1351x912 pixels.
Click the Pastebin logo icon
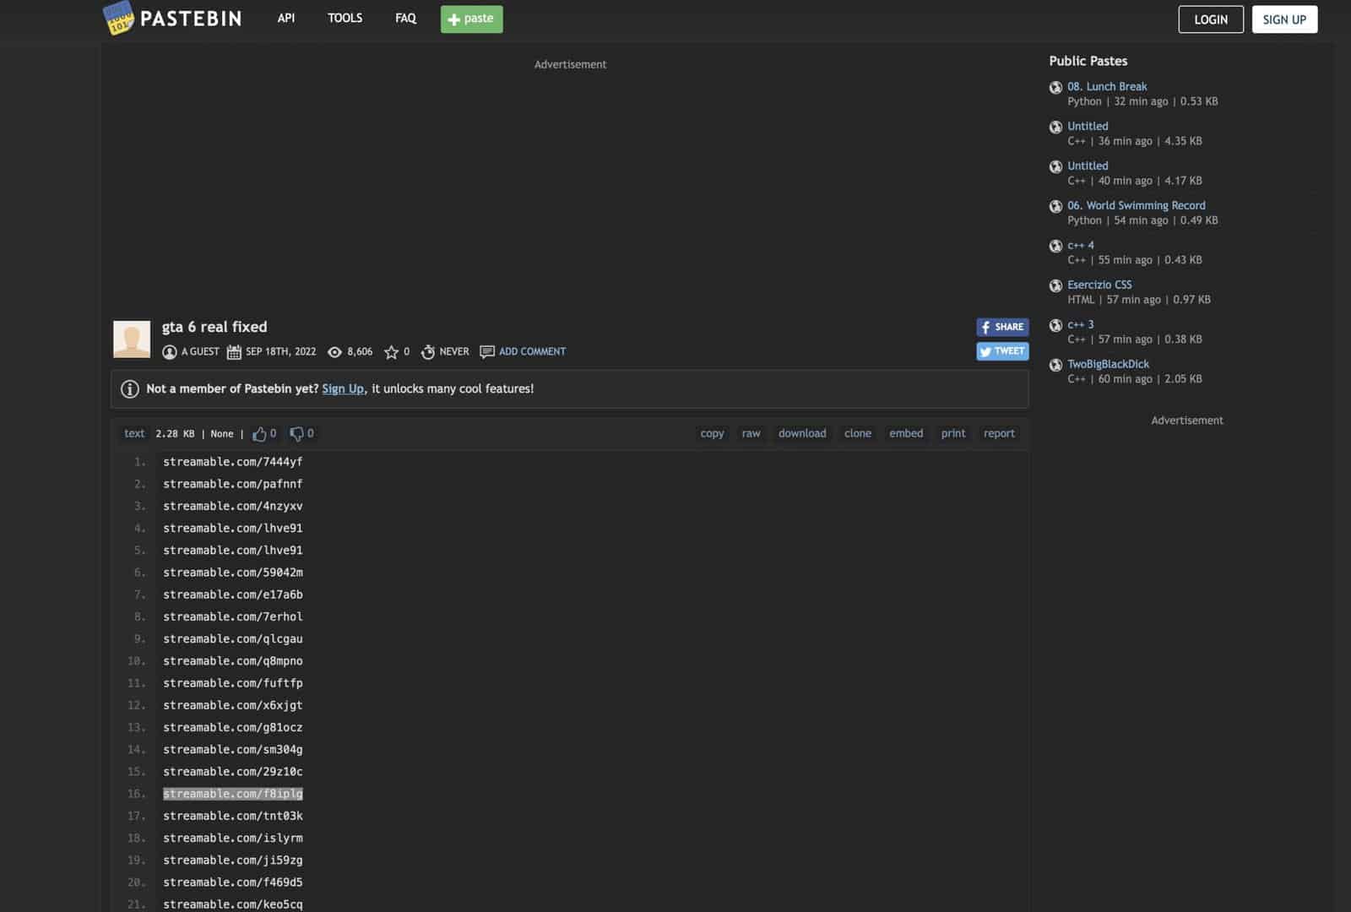point(118,19)
